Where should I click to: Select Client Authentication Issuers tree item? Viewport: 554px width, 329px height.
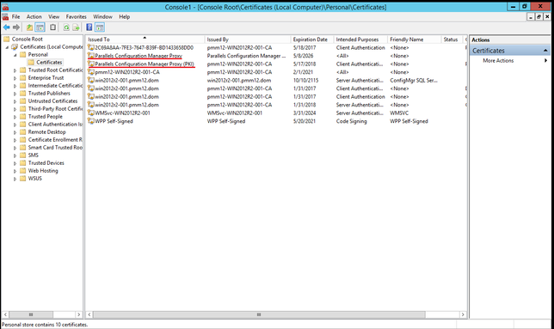tap(55, 124)
